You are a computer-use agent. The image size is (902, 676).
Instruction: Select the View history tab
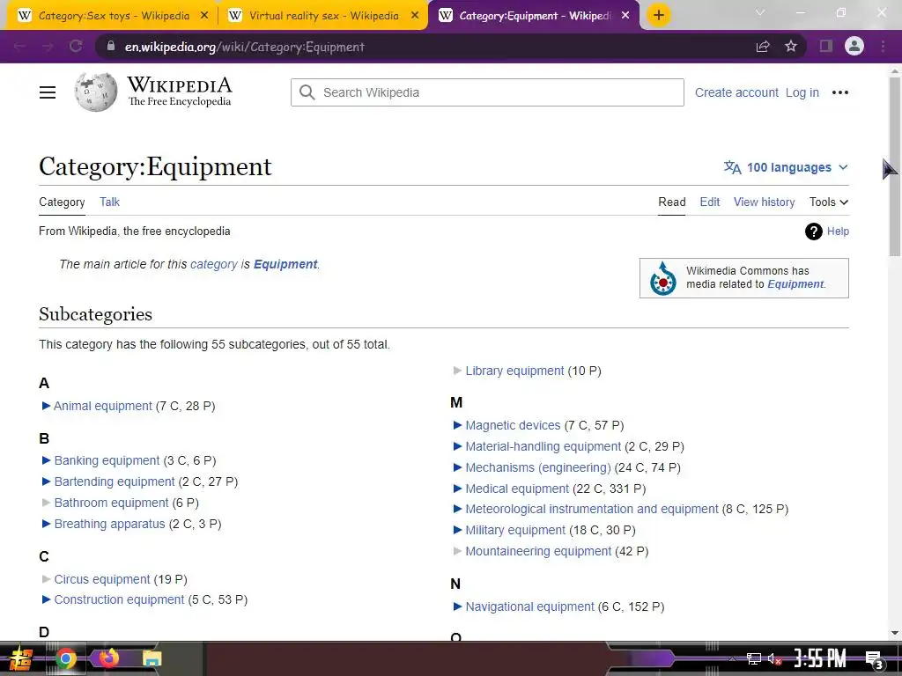764,202
